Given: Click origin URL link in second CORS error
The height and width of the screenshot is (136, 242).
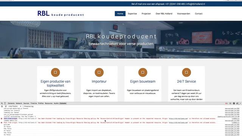Looking at the screenshot, I should [x=178, y=122].
